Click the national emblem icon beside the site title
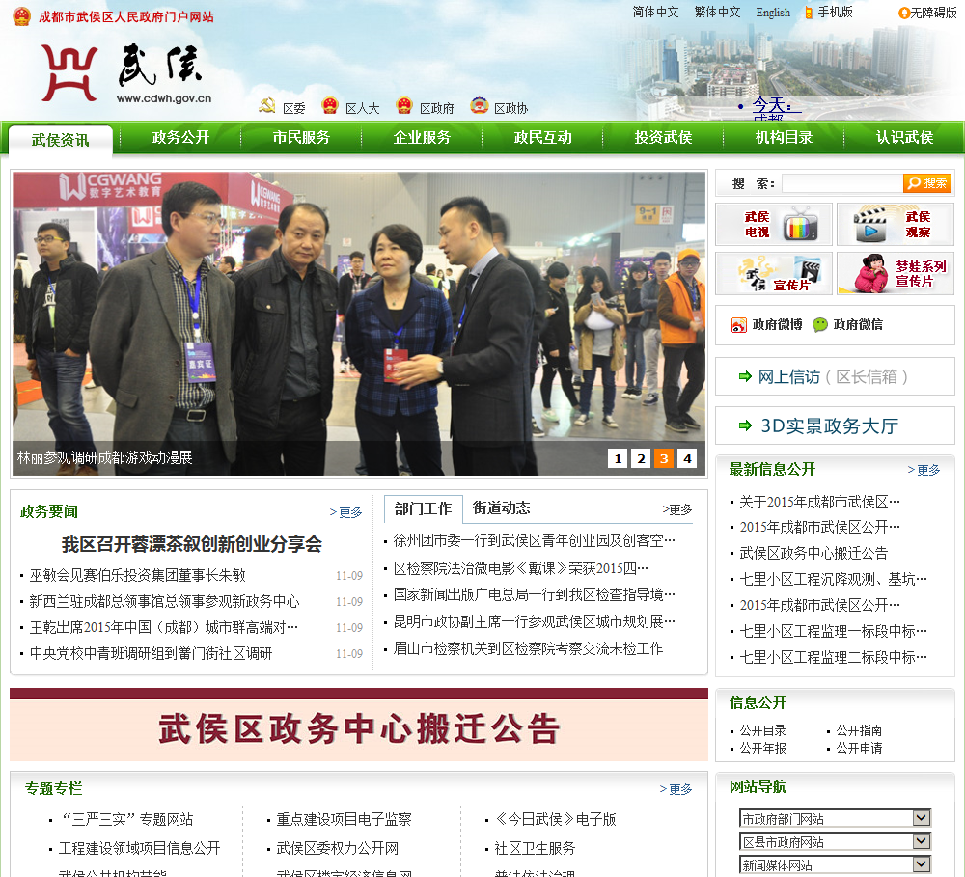 point(21,16)
